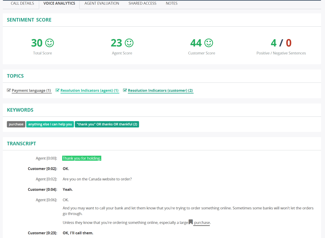Open the Resolution Indicators (customer) (2) link

tap(160, 91)
